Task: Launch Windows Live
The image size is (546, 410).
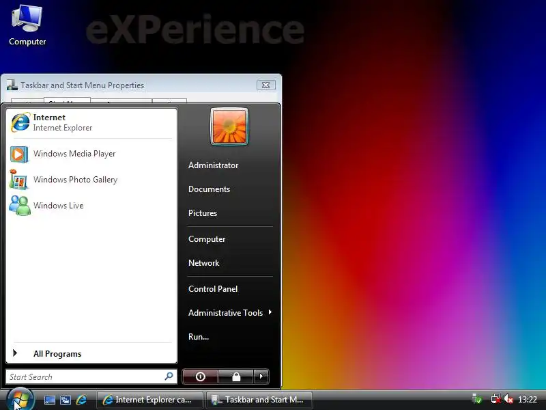Action: click(x=91, y=206)
